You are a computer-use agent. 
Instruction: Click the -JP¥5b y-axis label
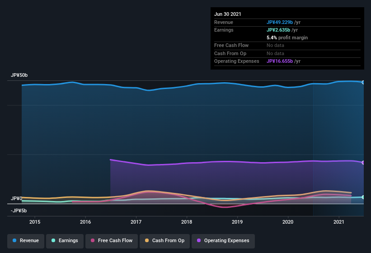[19, 211]
